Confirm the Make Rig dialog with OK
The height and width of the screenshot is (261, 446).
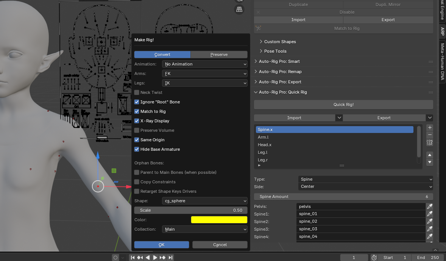point(161,245)
